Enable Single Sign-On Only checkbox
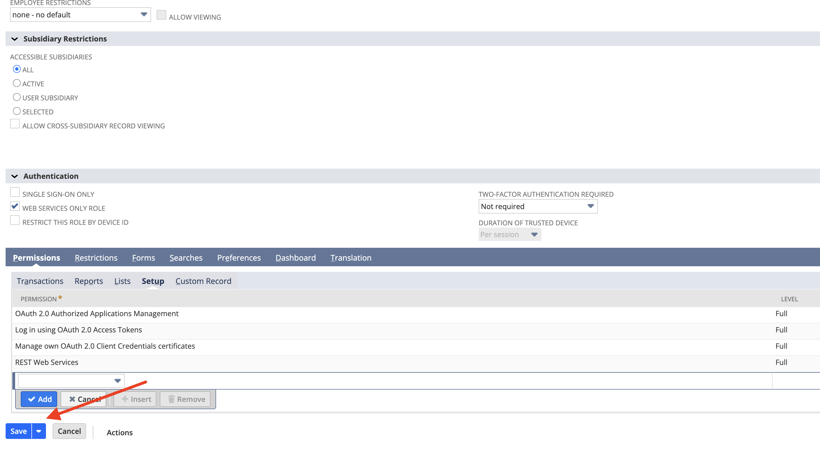Image resolution: width=820 pixels, height=449 pixels. (15, 192)
